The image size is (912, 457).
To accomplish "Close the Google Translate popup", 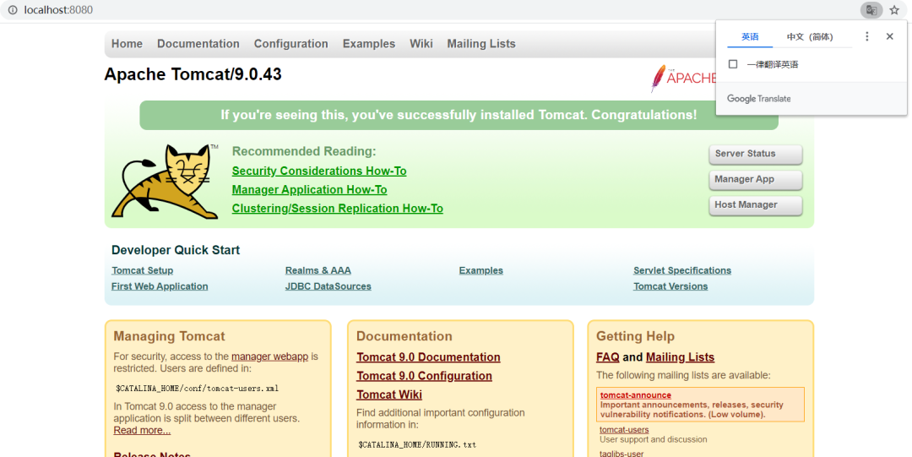I will (889, 36).
